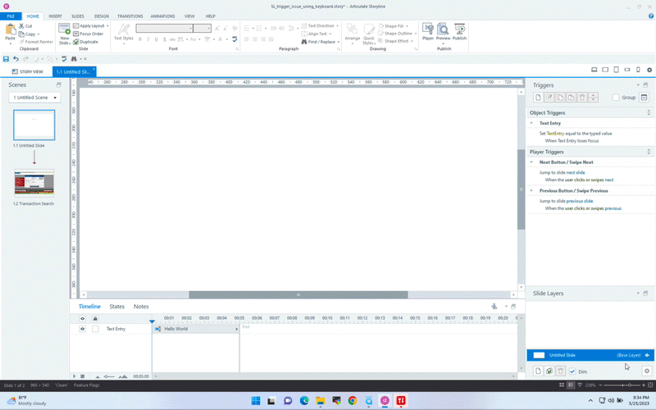Open the Untitled Scene dropdown
This screenshot has height=410, width=656.
coord(34,98)
